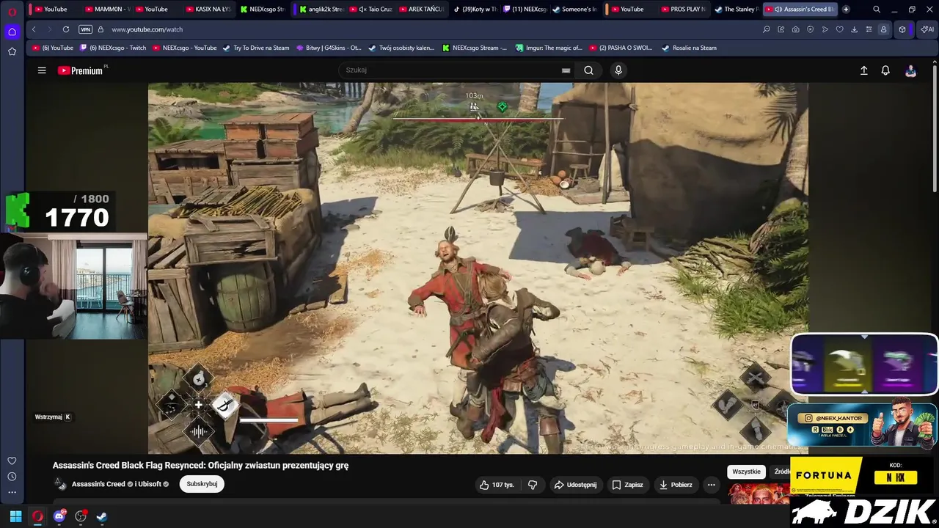Open browser downloads icon
This screenshot has height=528, width=939.
pos(855,29)
